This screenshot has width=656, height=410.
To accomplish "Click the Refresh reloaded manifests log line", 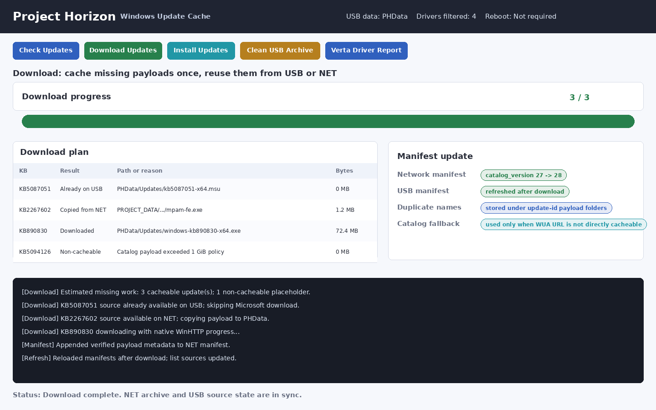I will coord(129,358).
